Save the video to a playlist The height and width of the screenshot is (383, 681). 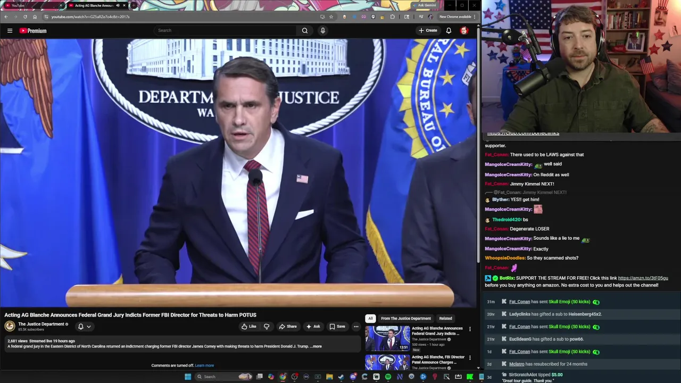(337, 327)
